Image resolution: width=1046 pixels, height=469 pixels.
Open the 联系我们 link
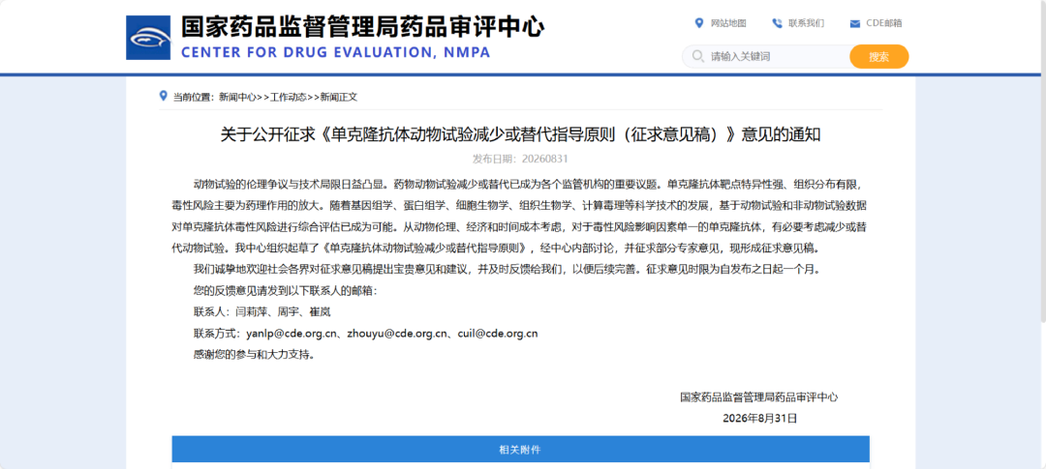click(807, 23)
